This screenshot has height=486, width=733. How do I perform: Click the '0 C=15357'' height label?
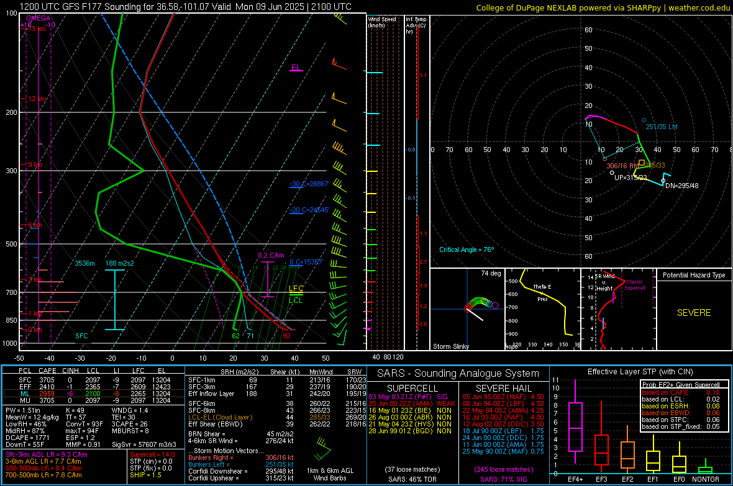tap(306, 262)
